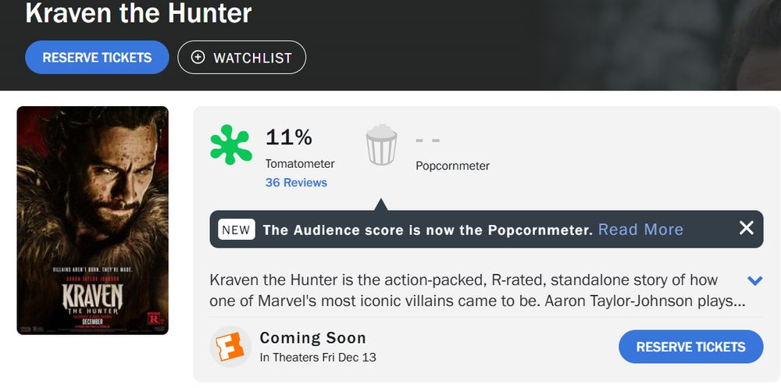Click the NEW badge in the banner
Viewport: 781px width, 392px height.
[236, 230]
